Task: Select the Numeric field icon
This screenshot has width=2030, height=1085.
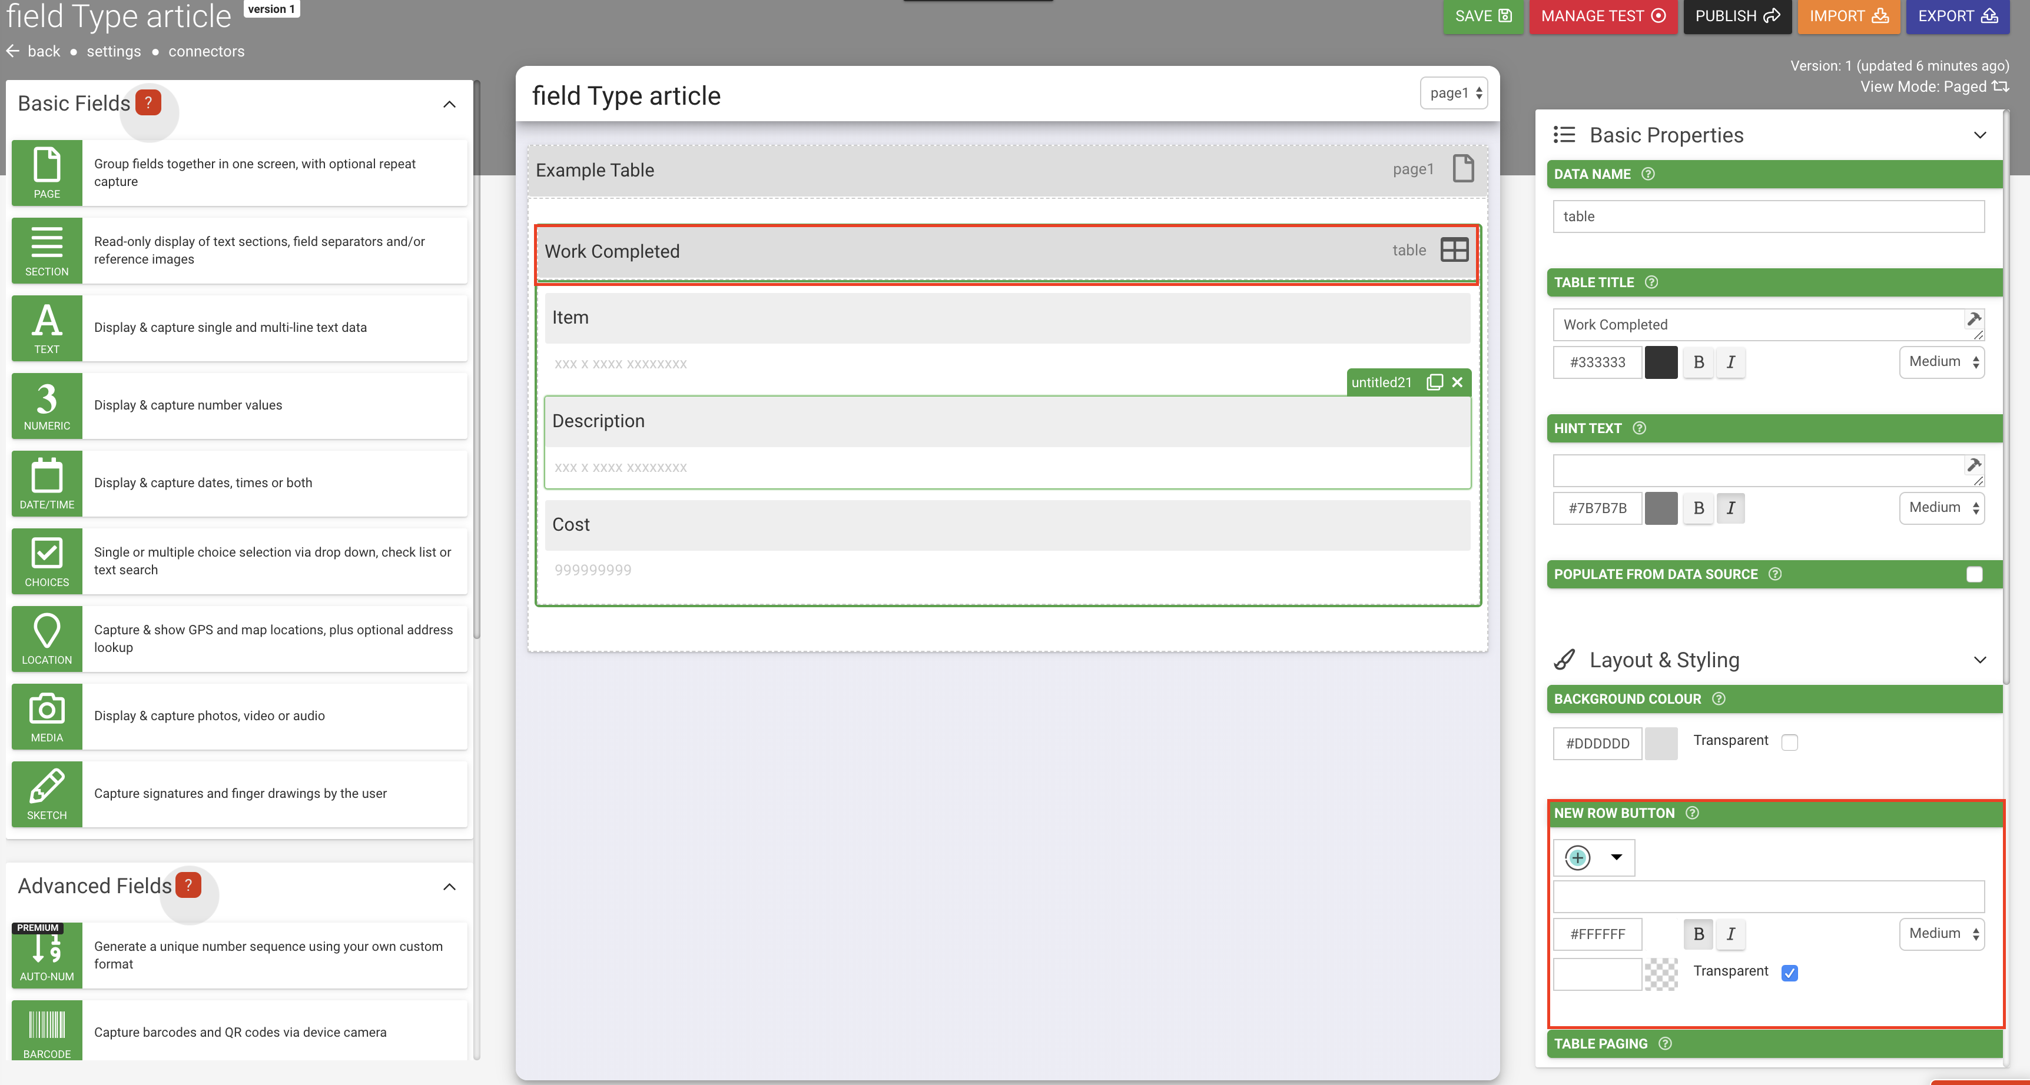Action: (x=47, y=405)
